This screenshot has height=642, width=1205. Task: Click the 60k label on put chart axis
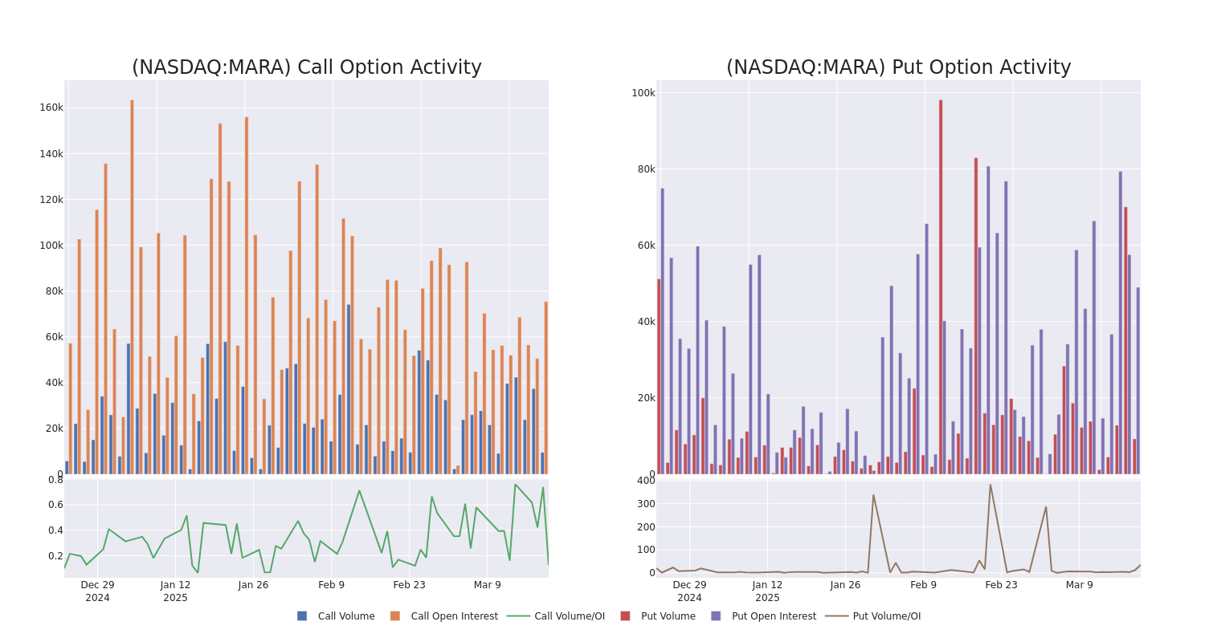(647, 246)
